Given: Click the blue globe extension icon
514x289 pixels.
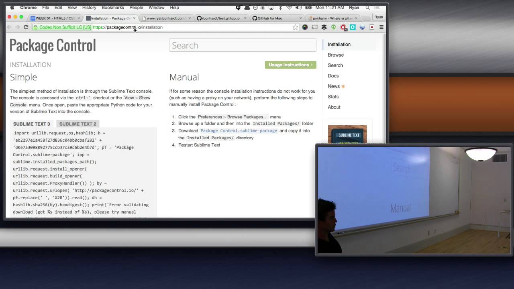Looking at the screenshot, I should pyautogui.click(x=362, y=27).
